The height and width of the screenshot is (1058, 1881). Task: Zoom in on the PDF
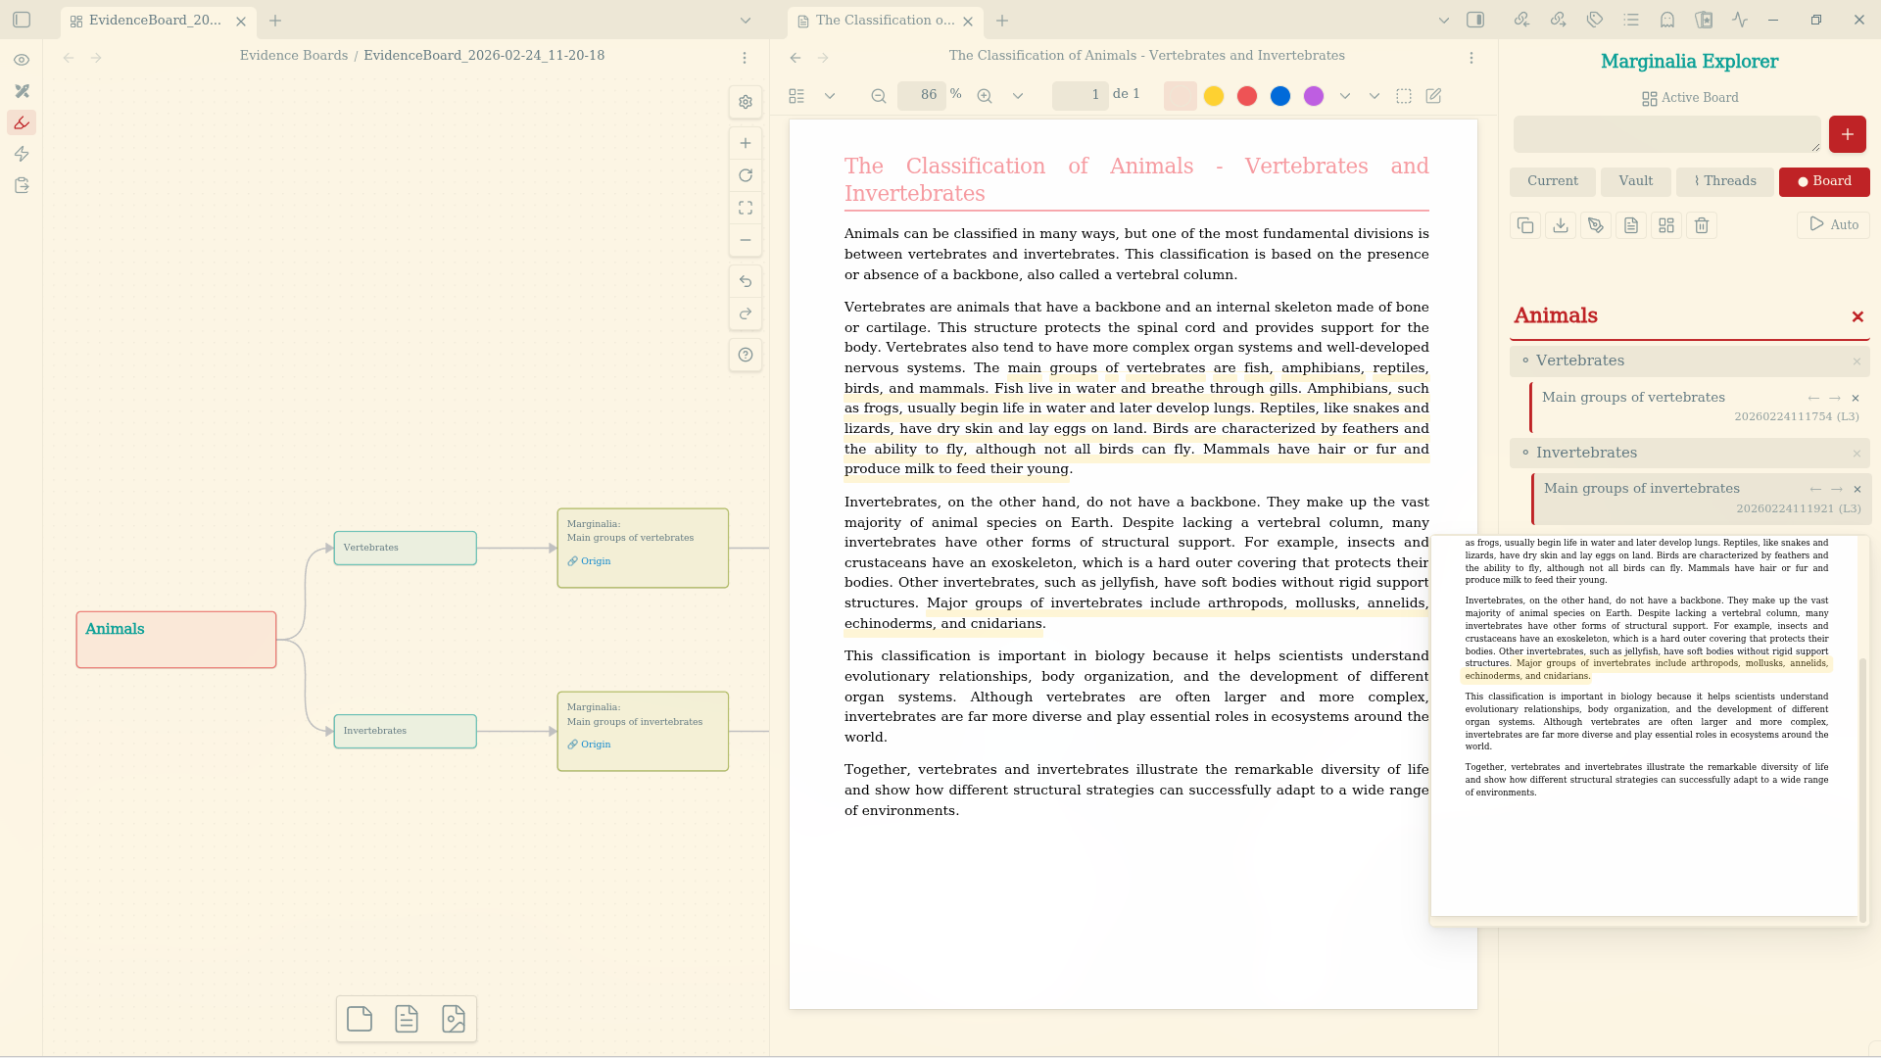tap(985, 96)
